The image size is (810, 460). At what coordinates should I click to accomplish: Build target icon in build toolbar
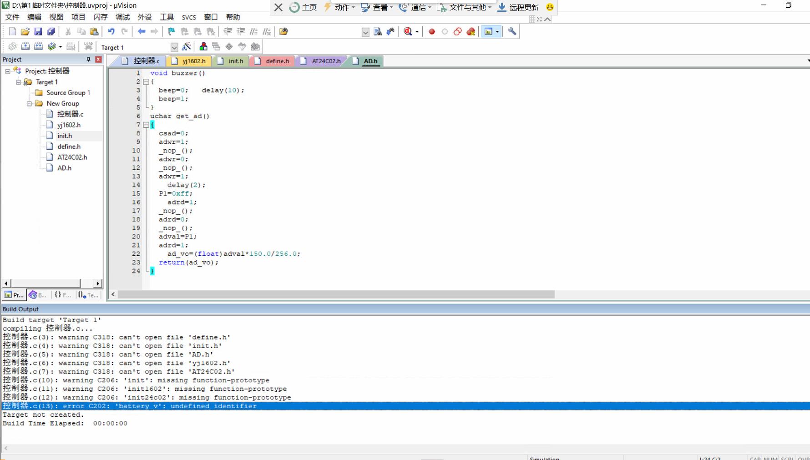[25, 46]
